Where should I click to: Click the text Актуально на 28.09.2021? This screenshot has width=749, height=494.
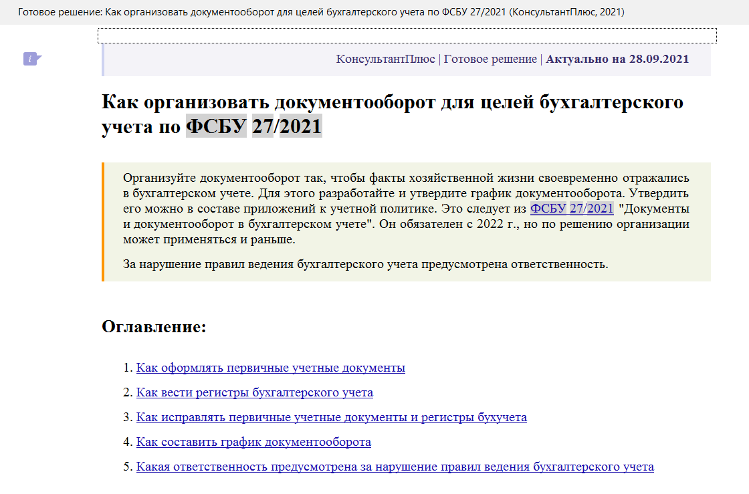pyautogui.click(x=617, y=59)
